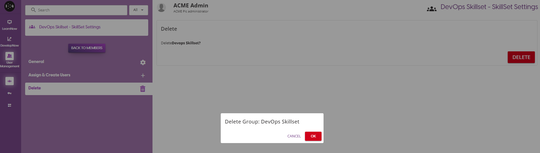
Task: Open the All filter dropdown
Action: pyautogui.click(x=138, y=10)
